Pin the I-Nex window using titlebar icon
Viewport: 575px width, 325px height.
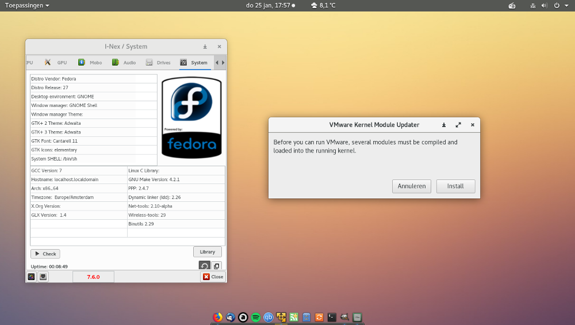coord(205,47)
